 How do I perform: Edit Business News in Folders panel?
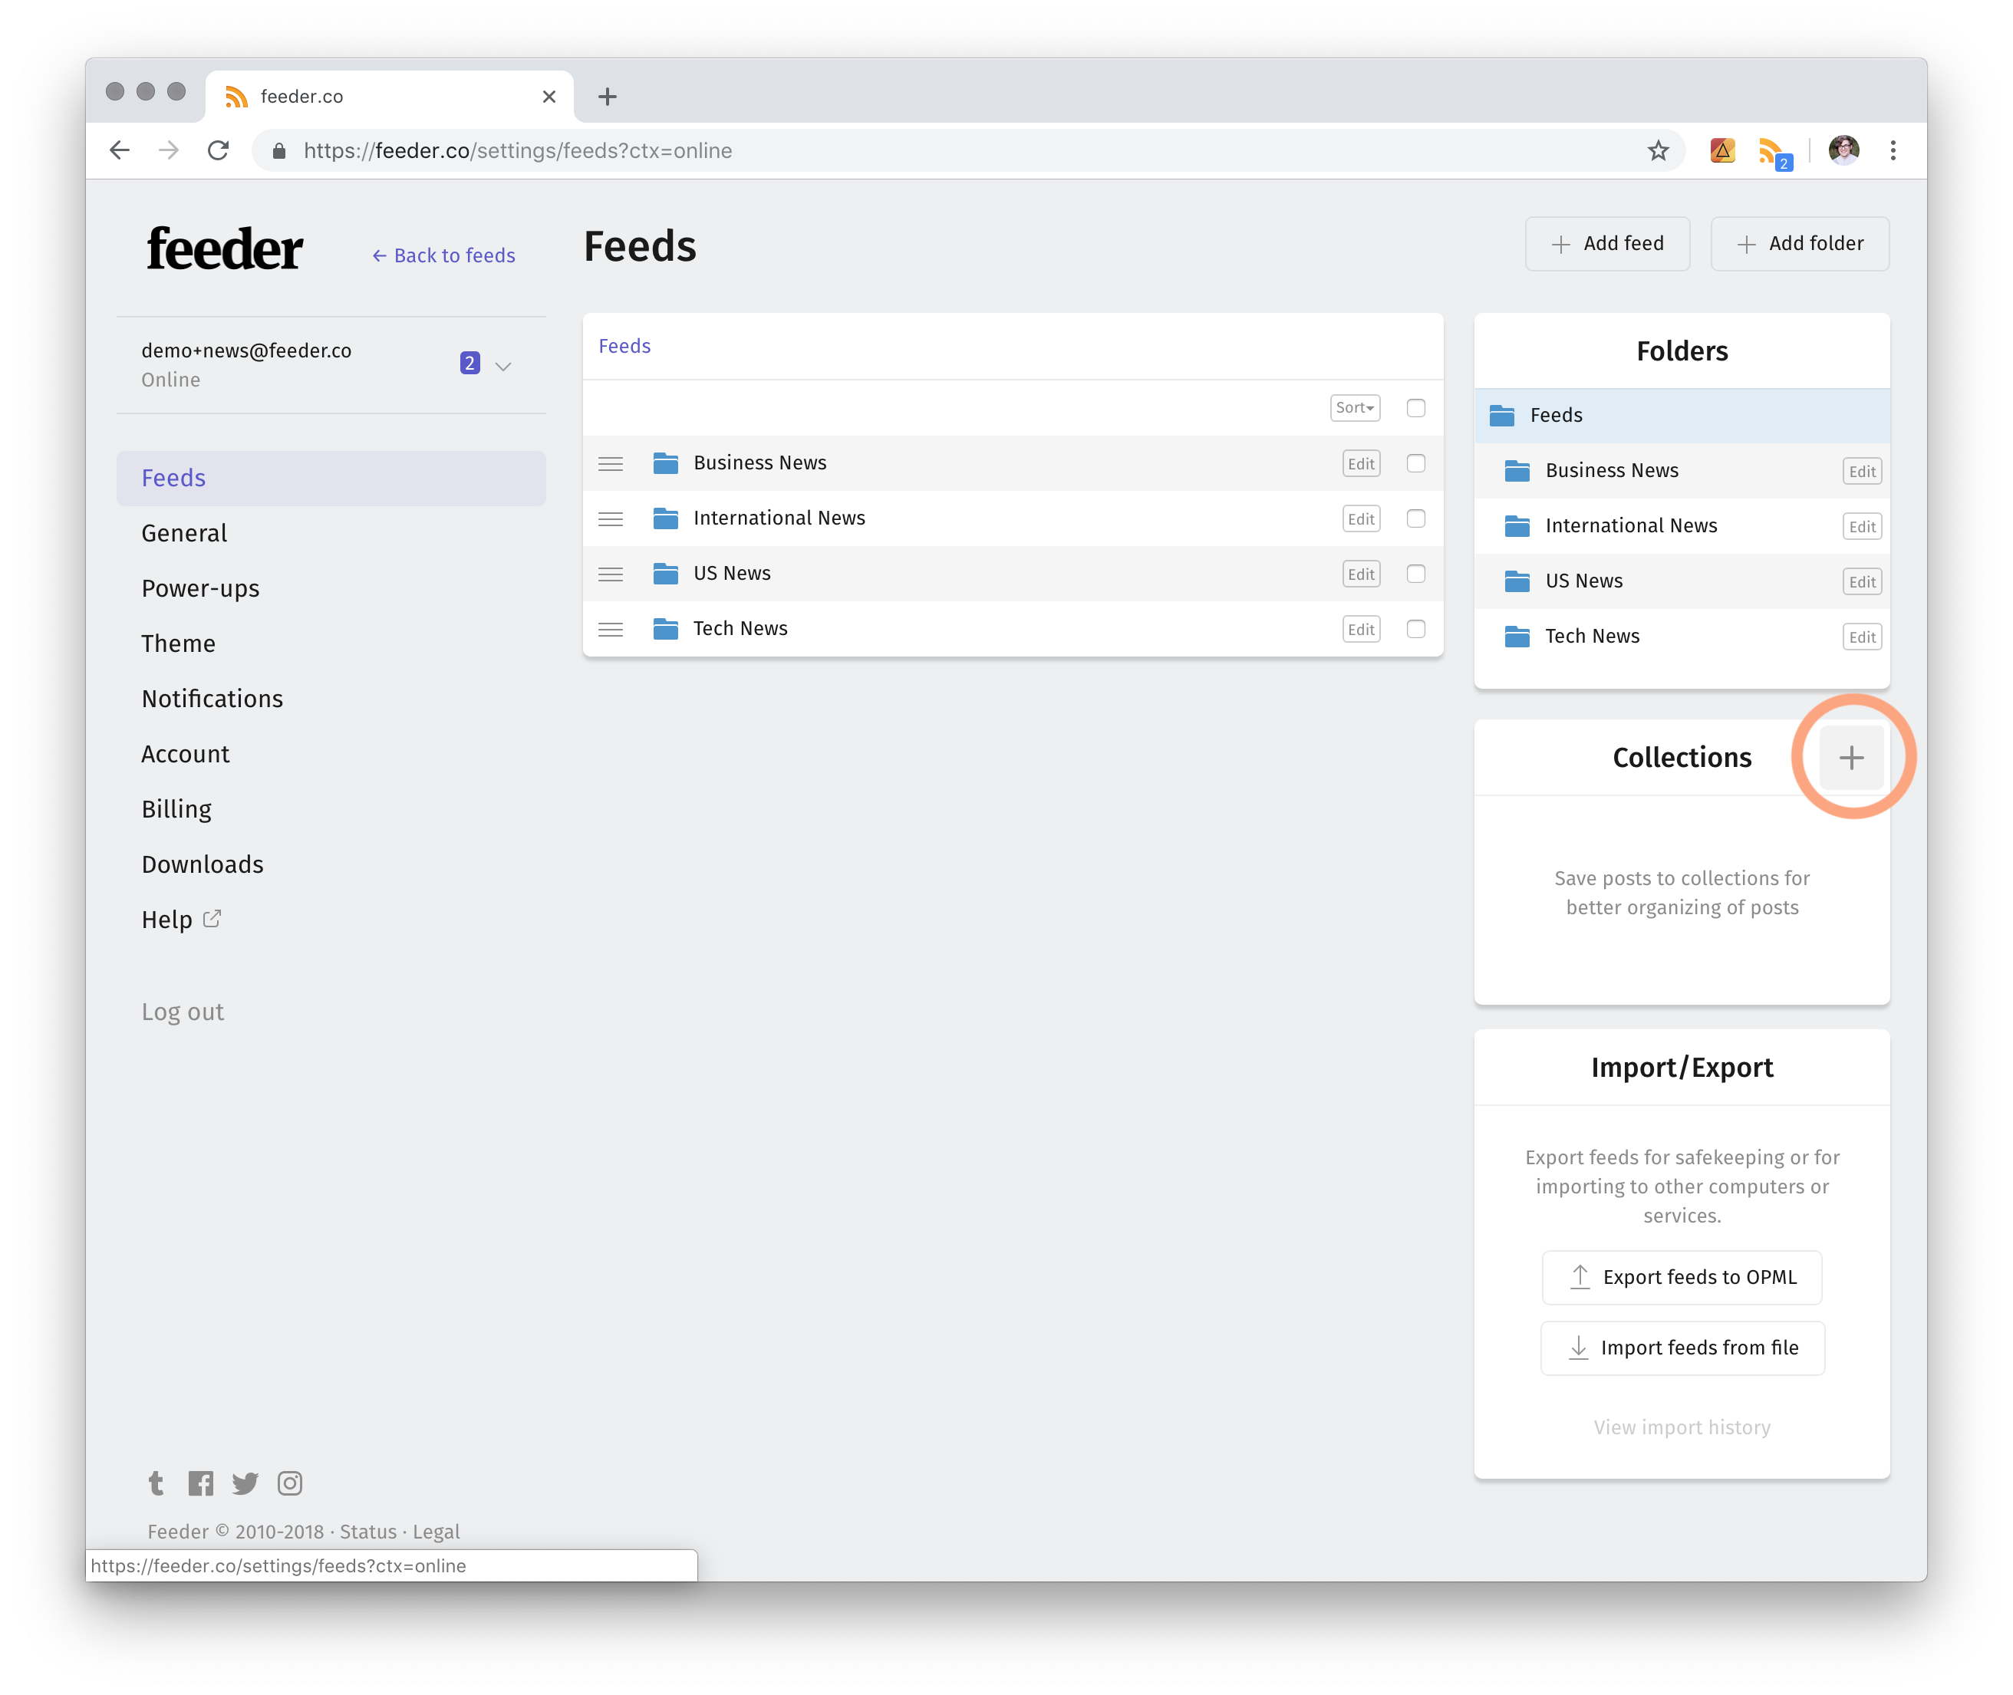coord(1861,471)
